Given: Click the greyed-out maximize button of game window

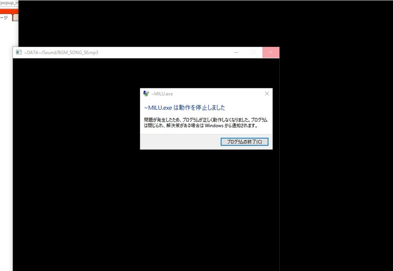Looking at the screenshot, I should coord(253,53).
